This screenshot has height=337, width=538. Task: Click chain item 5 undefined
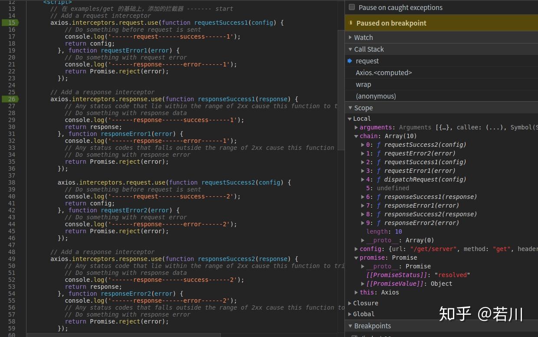[x=387, y=188]
